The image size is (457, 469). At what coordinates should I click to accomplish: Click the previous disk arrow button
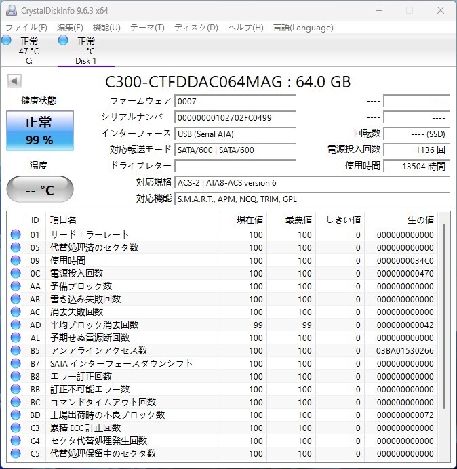click(14, 81)
